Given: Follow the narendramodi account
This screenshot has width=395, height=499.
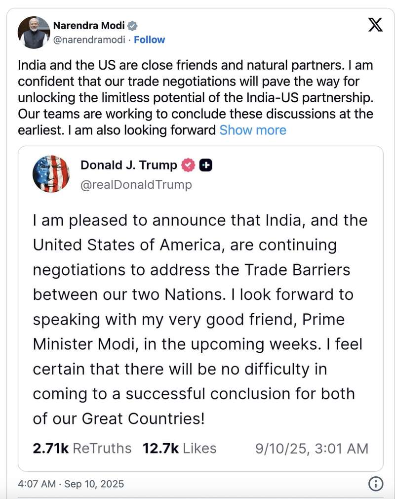Looking at the screenshot, I should (x=150, y=40).
